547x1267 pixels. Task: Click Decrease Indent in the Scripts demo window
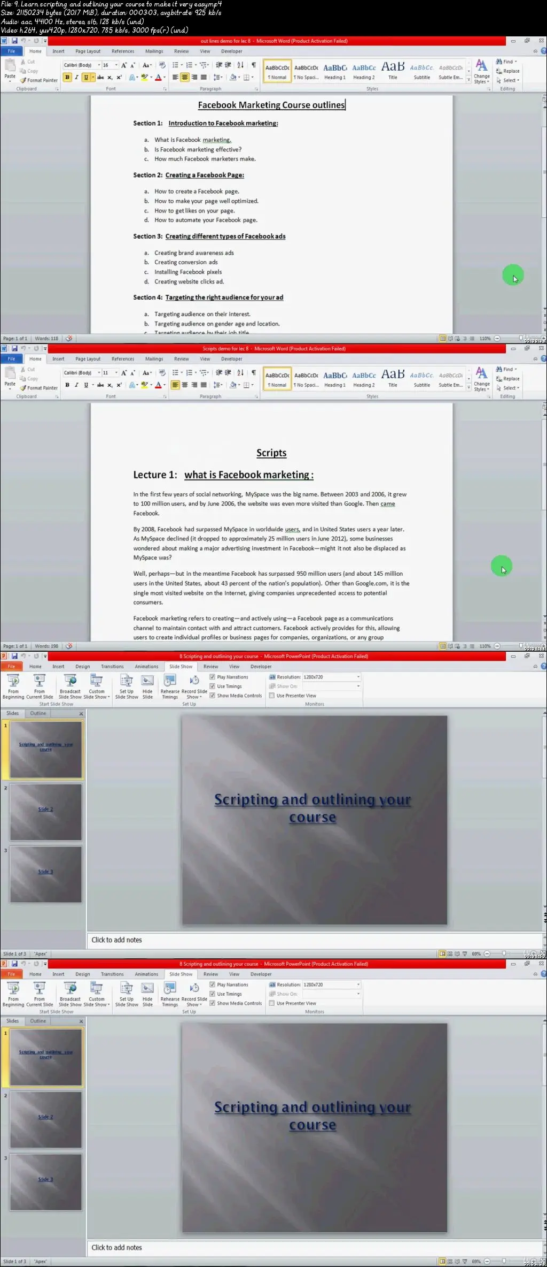(x=218, y=372)
